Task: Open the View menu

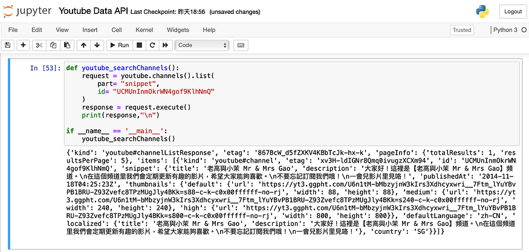Action: click(62, 30)
